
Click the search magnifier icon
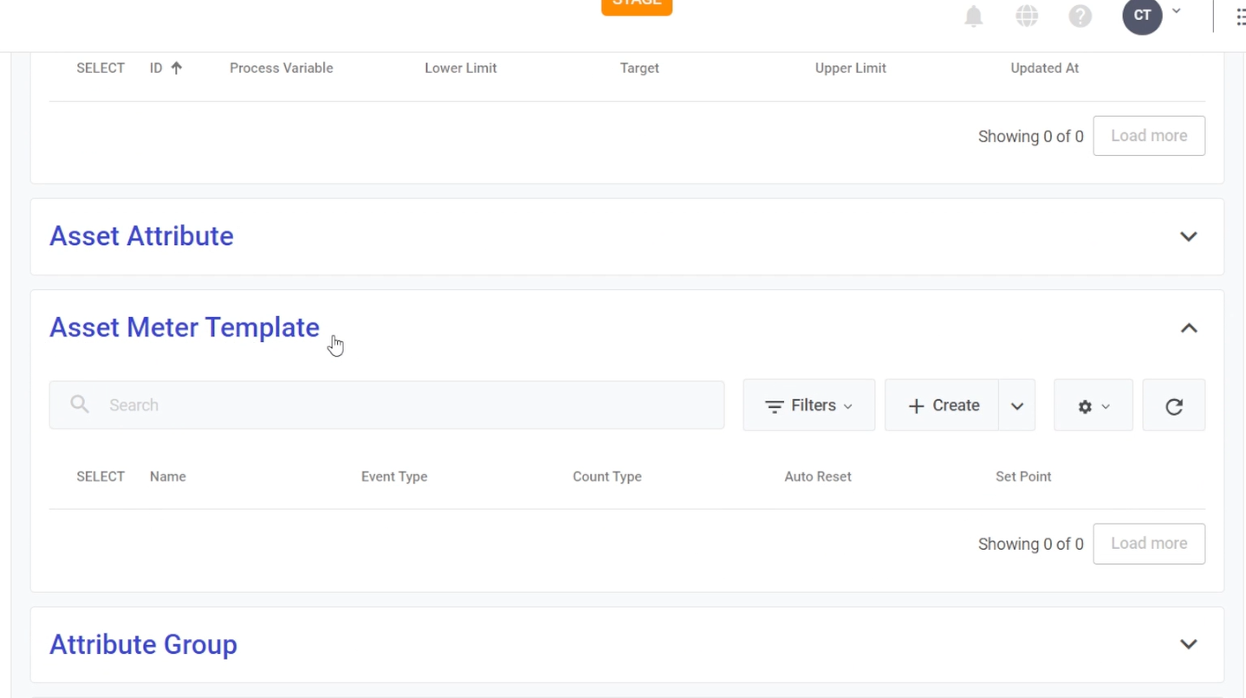click(x=80, y=404)
